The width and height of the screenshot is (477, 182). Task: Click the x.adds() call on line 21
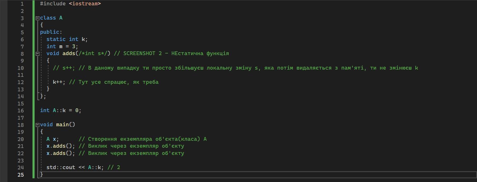60,146
